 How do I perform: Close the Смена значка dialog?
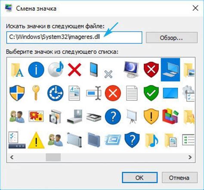[x=195, y=8]
